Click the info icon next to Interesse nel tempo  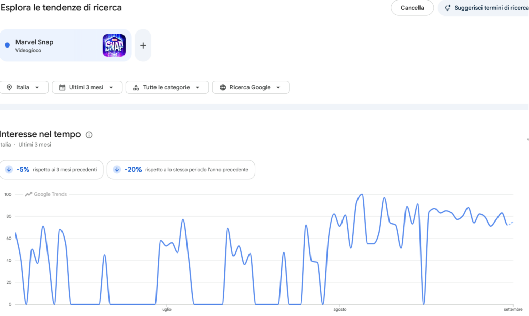[x=89, y=135]
